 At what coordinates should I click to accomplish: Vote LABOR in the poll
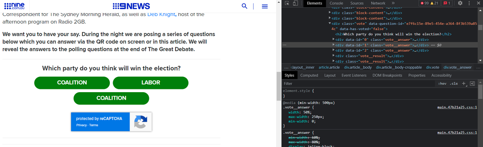coord(151,83)
